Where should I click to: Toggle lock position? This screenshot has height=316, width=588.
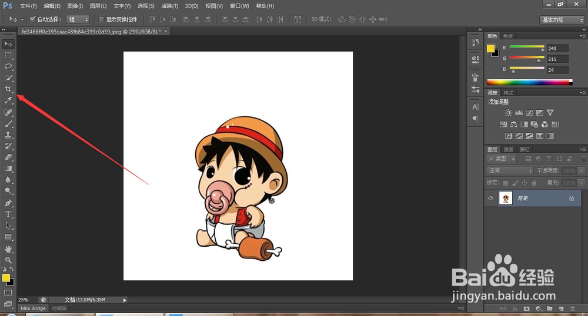(x=524, y=183)
